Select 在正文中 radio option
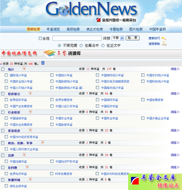 103,45
